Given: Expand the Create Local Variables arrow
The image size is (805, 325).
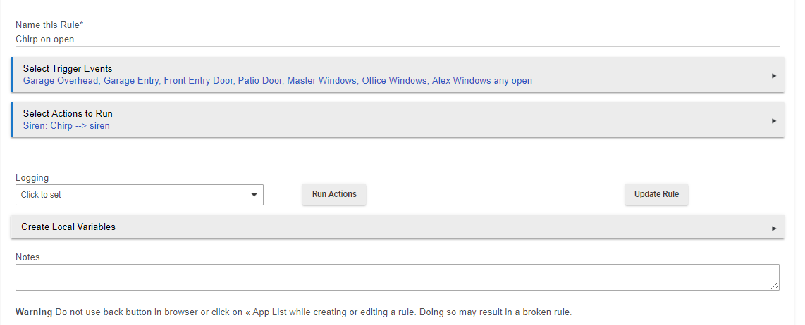Looking at the screenshot, I should pos(773,228).
